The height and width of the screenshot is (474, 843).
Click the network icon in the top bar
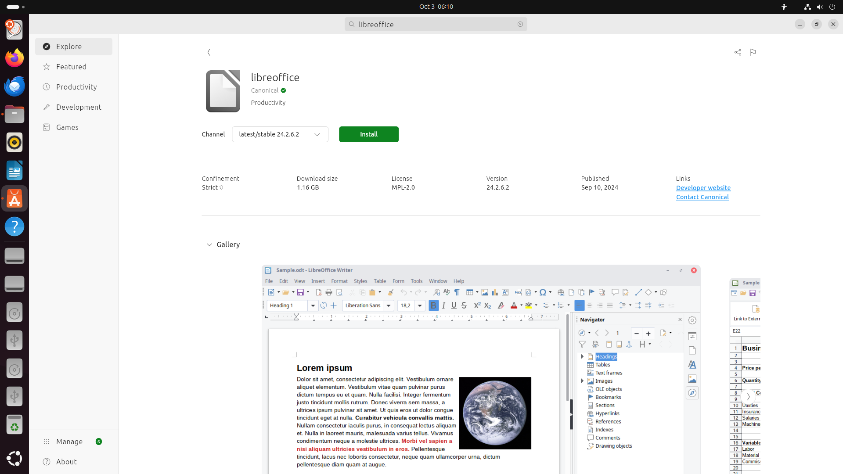pyautogui.click(x=807, y=7)
